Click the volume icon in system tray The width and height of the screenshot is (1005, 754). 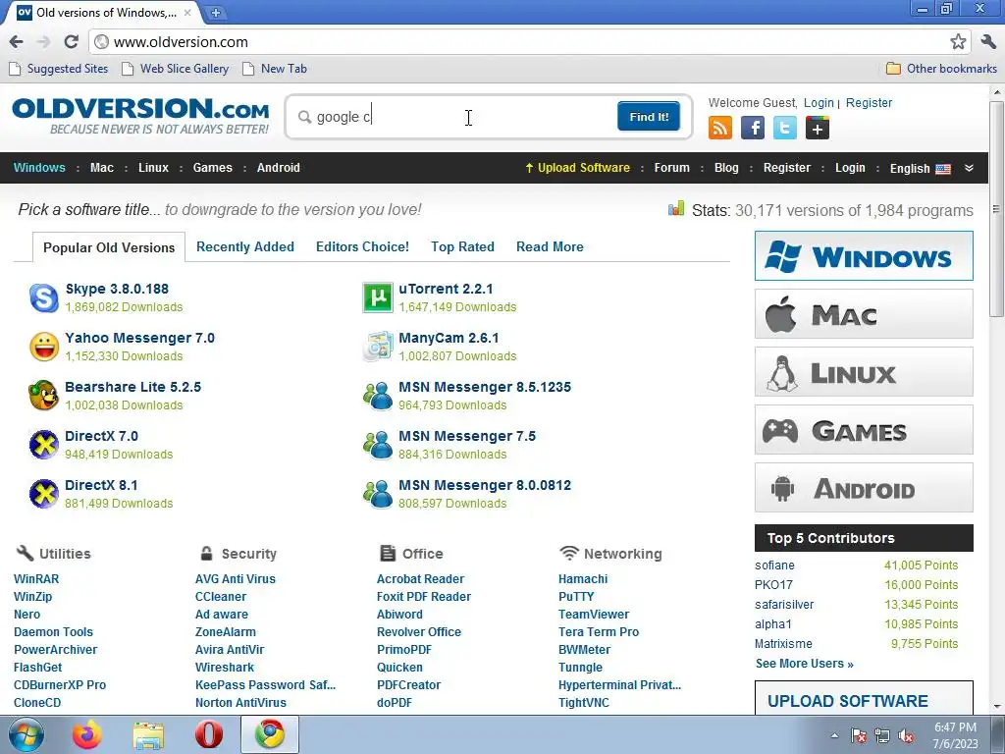click(x=906, y=735)
